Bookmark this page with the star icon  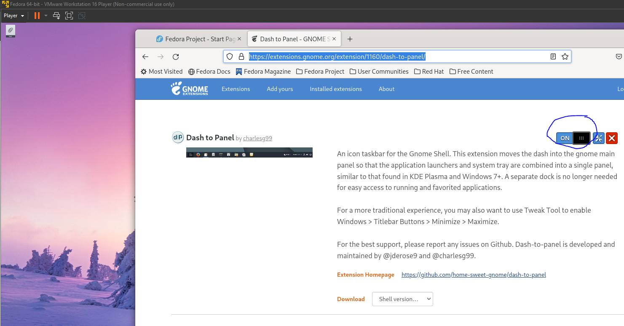click(x=565, y=56)
